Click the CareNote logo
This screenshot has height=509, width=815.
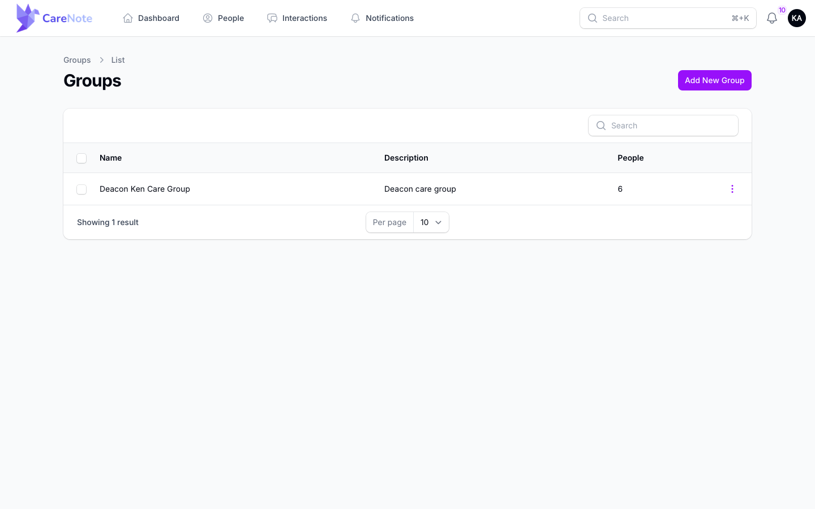pos(54,18)
